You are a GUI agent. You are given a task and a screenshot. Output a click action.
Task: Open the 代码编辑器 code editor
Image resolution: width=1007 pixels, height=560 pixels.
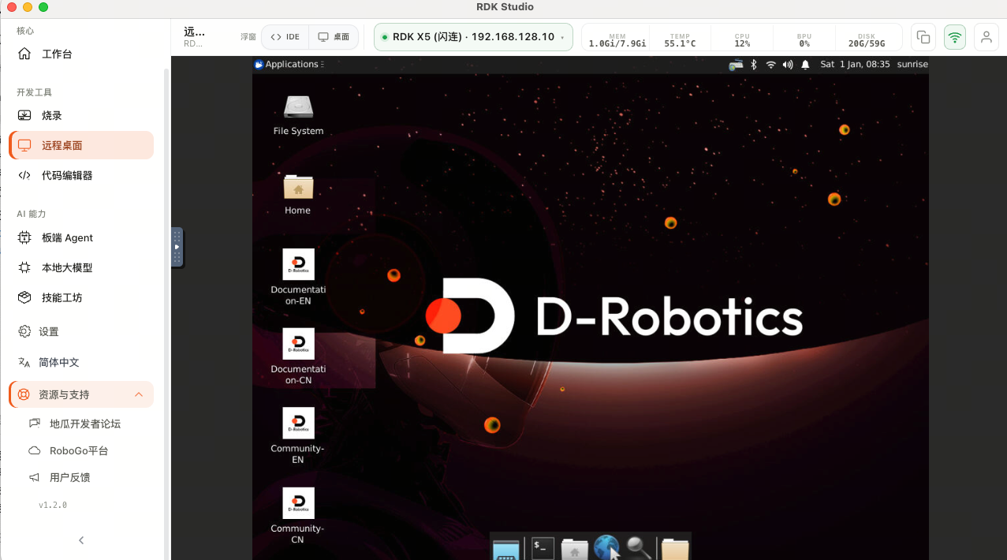pos(81,175)
